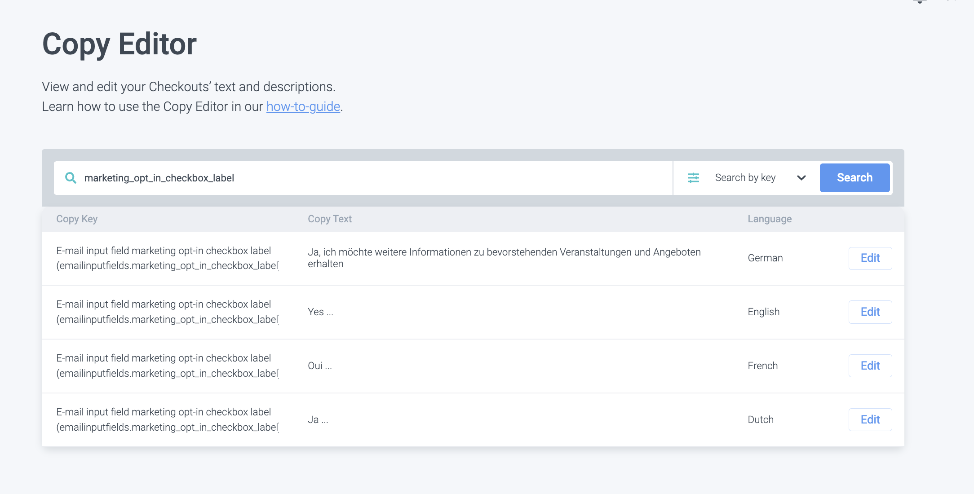The image size is (974, 494).
Task: Open the how-to-guide link
Action: coord(303,107)
